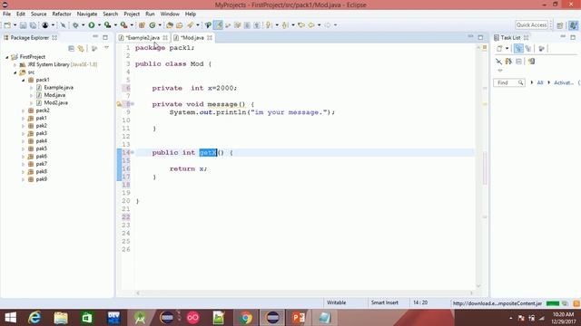Click the highlighted Toggle Mark Occurrences icon

tap(218, 25)
